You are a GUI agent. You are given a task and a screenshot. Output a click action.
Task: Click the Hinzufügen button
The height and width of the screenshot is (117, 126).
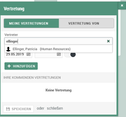[21, 66]
